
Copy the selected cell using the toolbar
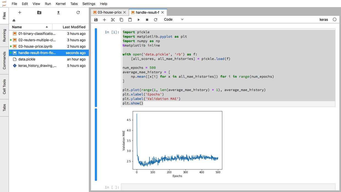coord(121,20)
